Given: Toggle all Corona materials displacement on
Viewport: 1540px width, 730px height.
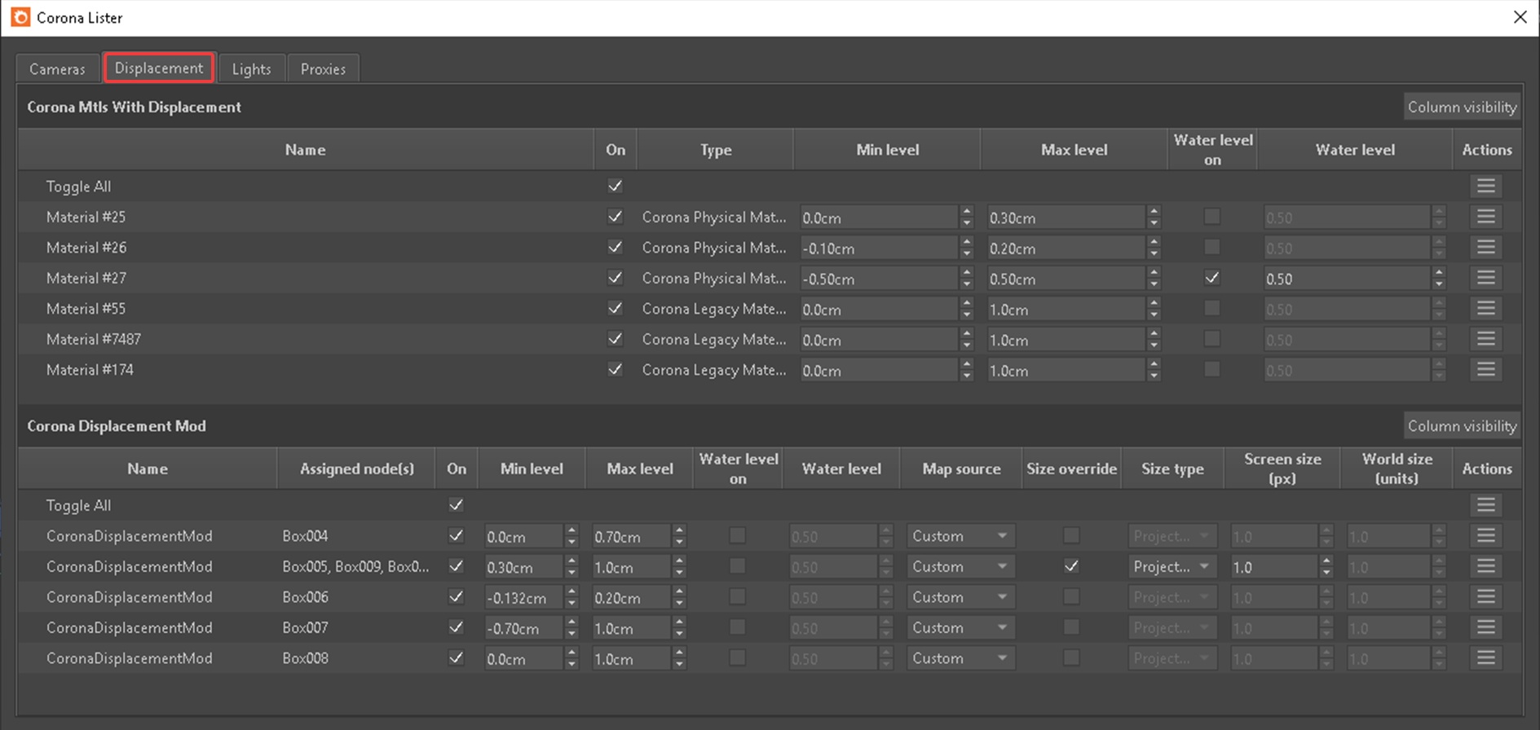Looking at the screenshot, I should [616, 186].
